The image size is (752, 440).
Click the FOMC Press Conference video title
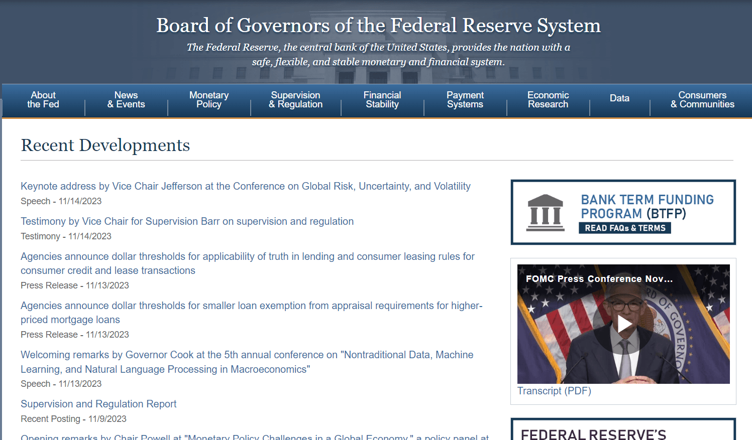coord(599,279)
